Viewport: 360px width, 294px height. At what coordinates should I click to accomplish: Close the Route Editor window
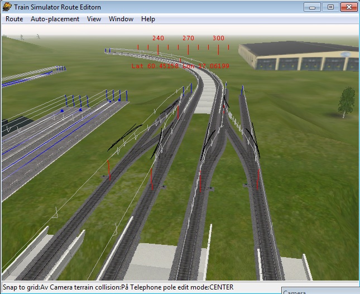pyautogui.click(x=349, y=7)
